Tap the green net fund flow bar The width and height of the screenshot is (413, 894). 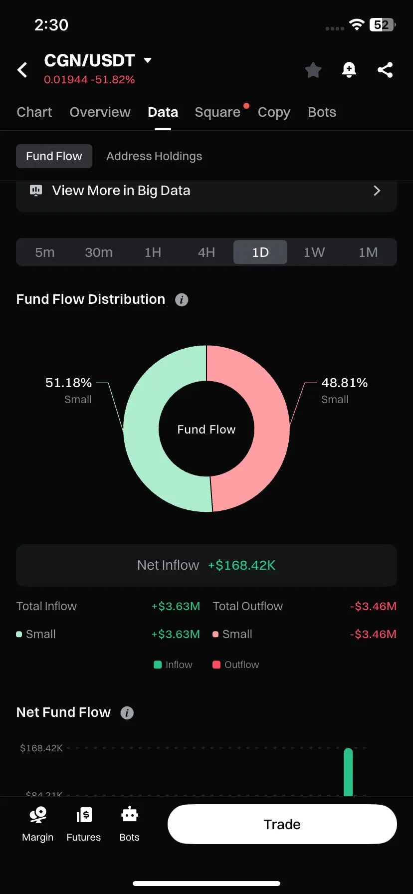348,771
